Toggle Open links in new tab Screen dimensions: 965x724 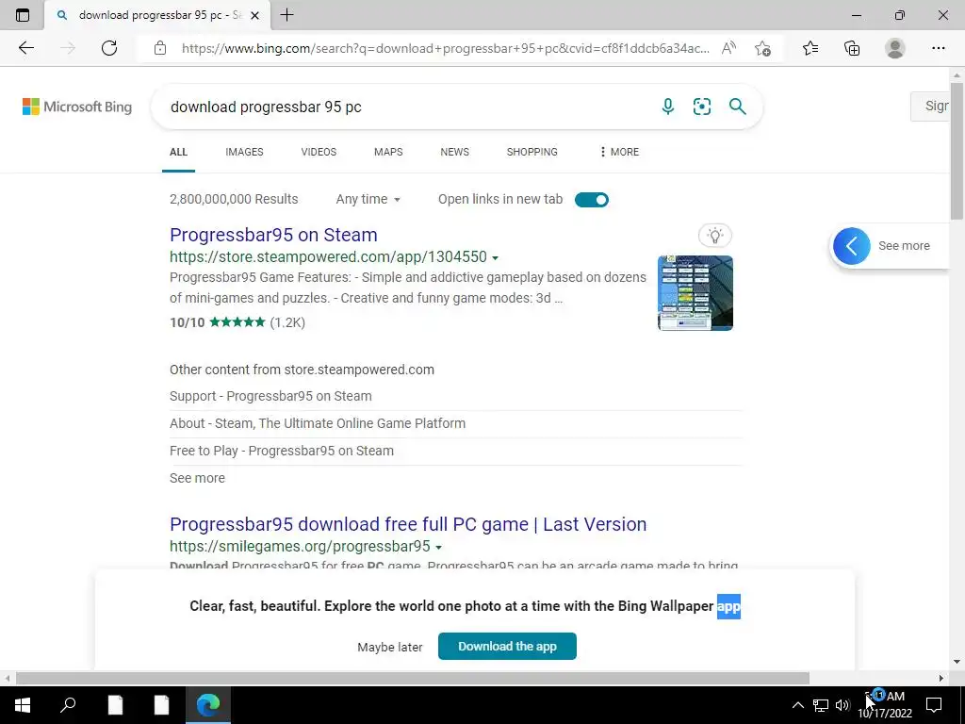coord(592,200)
